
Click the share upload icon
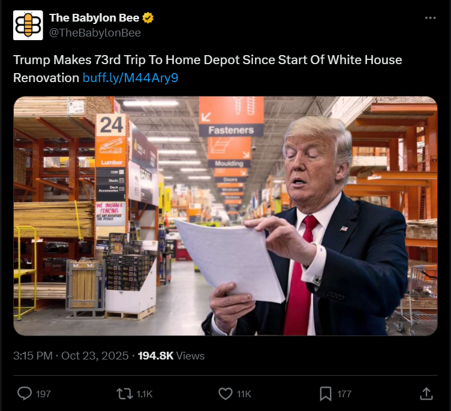click(x=426, y=394)
